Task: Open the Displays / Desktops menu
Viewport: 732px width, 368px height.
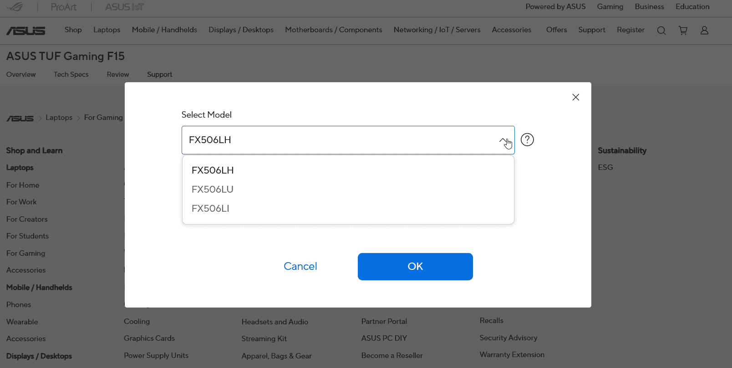Action: (241, 30)
